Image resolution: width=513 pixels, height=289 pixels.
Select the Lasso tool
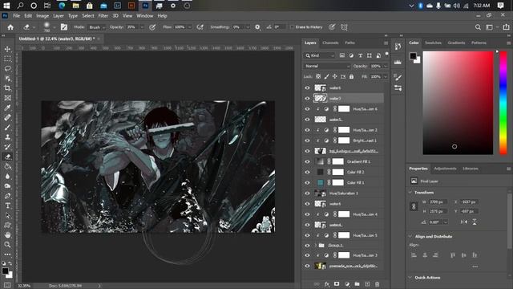(x=7, y=68)
